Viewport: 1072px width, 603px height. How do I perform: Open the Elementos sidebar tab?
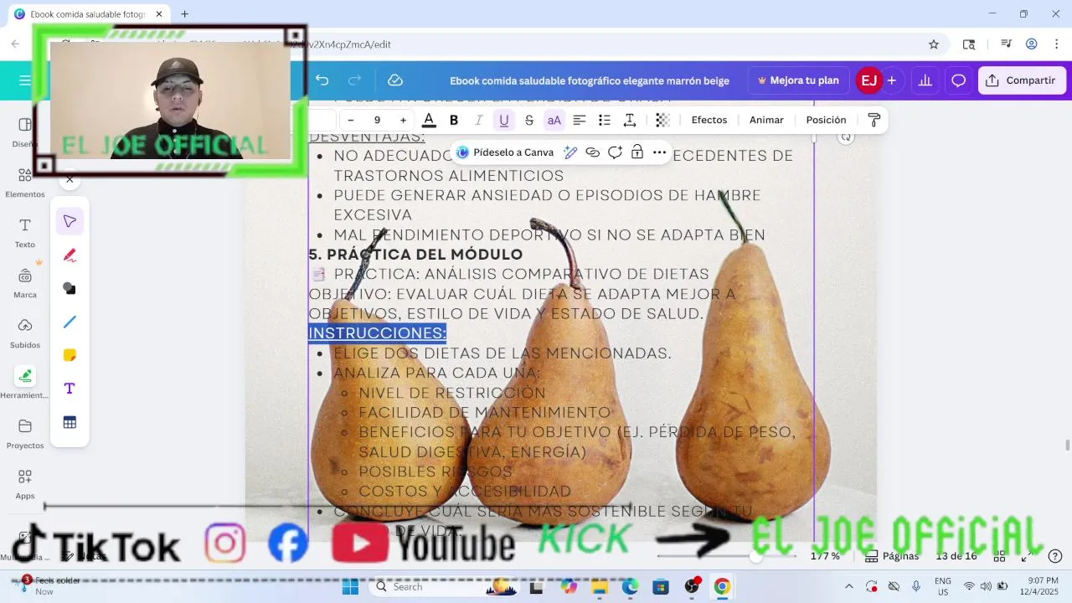[25, 182]
